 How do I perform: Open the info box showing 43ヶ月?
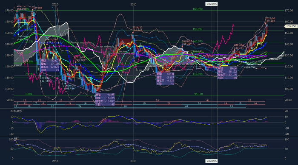coord(50,65)
